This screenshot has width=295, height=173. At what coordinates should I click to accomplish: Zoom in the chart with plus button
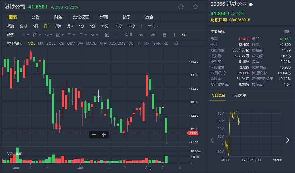click(x=104, y=135)
